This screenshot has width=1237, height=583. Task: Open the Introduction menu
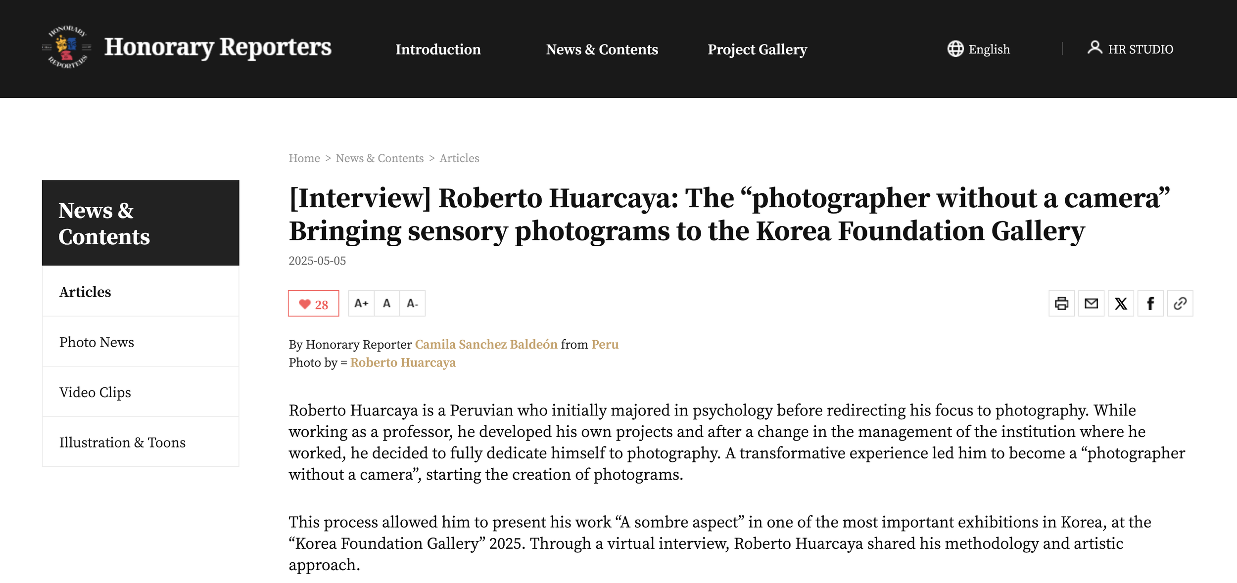click(x=438, y=49)
